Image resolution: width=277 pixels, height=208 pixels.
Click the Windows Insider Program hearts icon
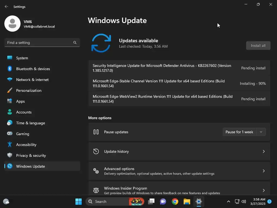pos(96,190)
